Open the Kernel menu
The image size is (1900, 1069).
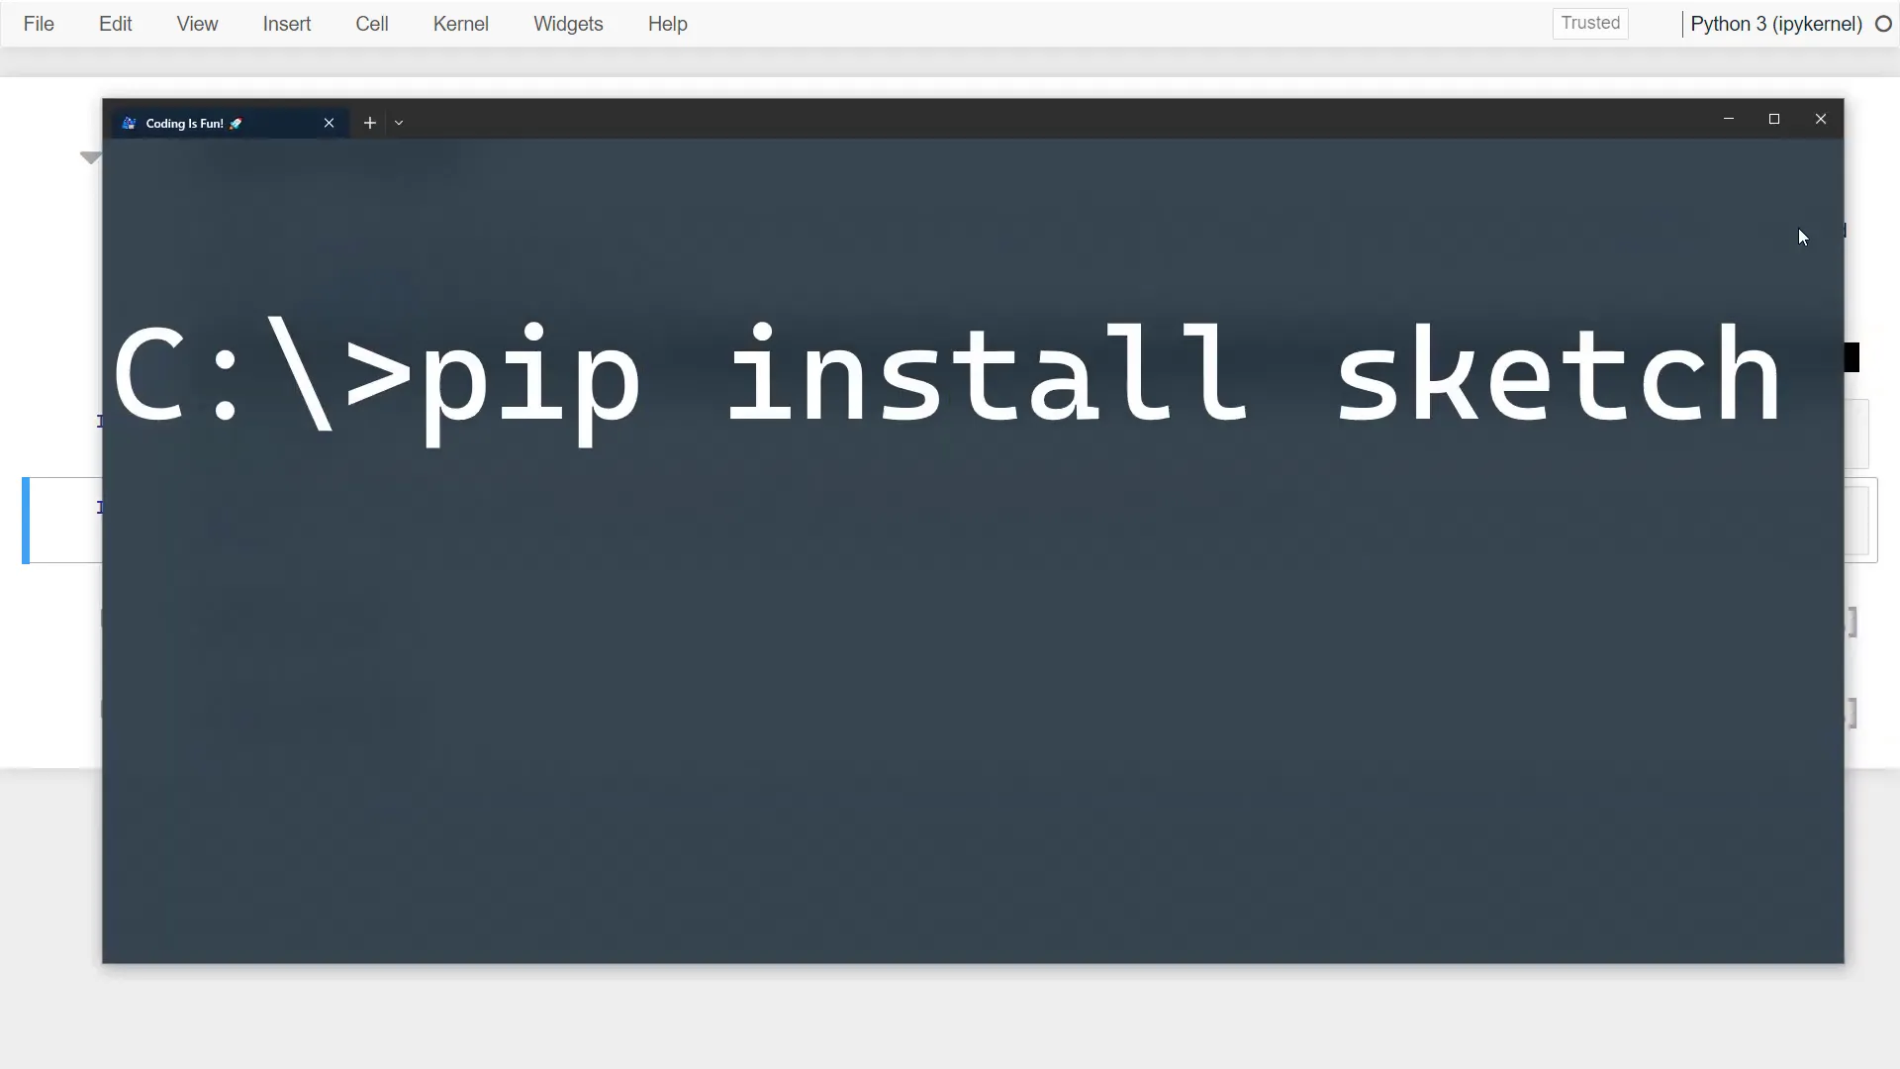[460, 24]
